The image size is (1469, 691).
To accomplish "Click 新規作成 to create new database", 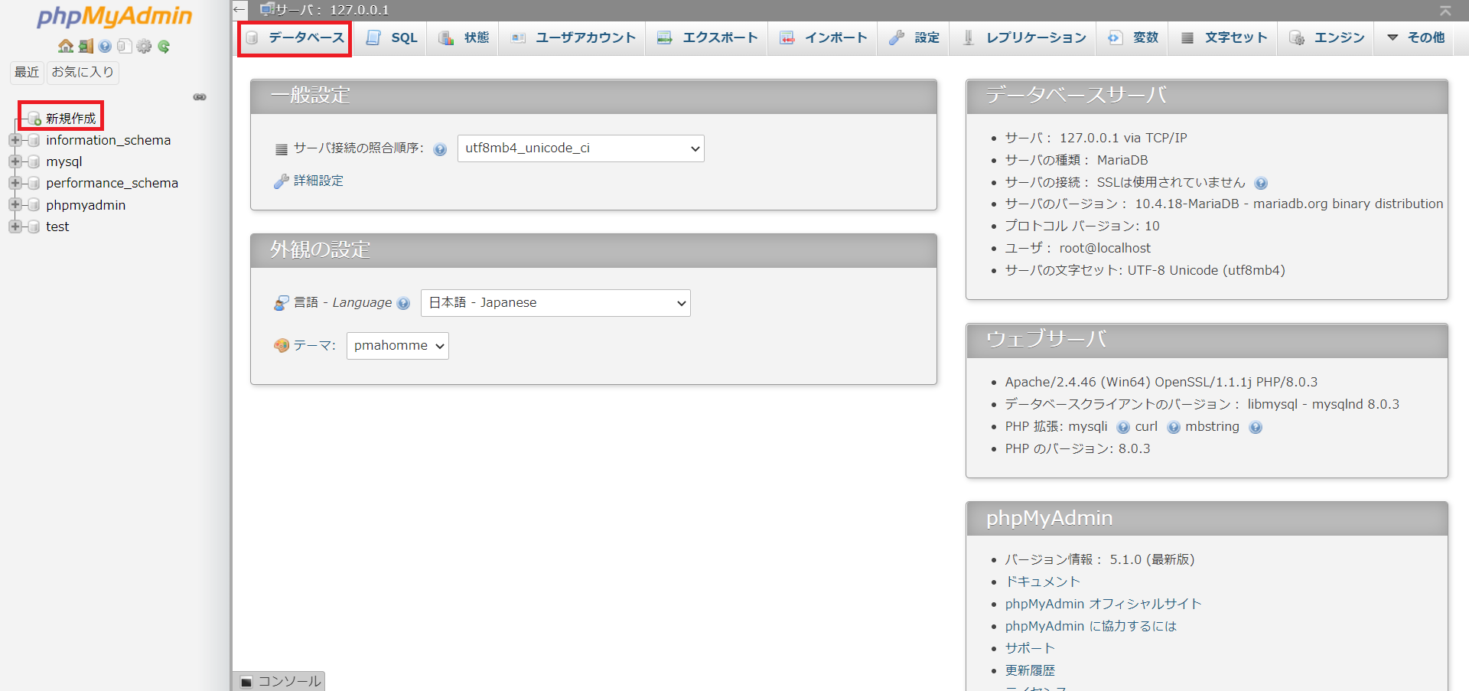I will coord(71,119).
